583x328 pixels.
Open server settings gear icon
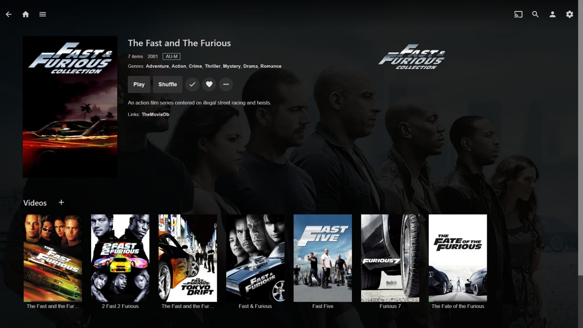coord(570,14)
